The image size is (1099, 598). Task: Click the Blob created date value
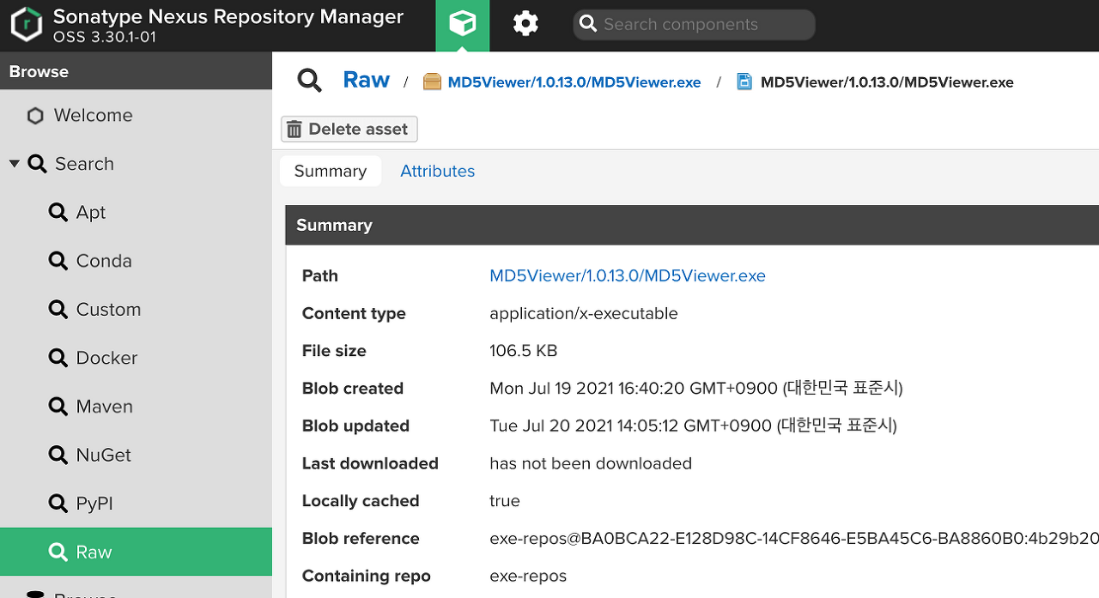(696, 389)
